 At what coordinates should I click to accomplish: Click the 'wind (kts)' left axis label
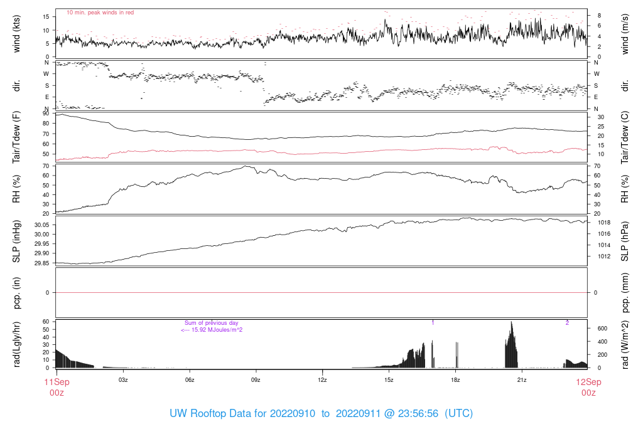[16, 34]
